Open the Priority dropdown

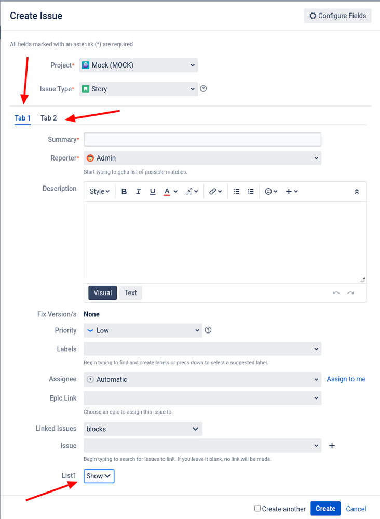click(x=143, y=330)
